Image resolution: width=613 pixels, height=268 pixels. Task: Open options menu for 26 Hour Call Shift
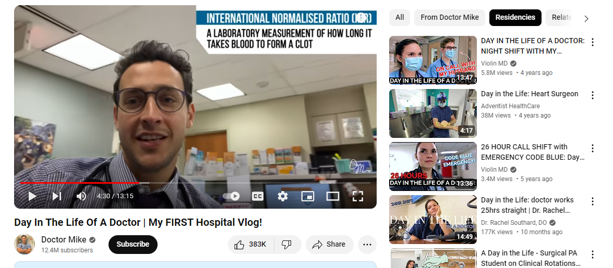point(593,148)
